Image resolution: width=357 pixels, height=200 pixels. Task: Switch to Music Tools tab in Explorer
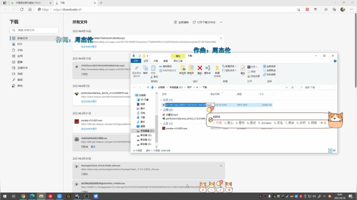(x=178, y=61)
